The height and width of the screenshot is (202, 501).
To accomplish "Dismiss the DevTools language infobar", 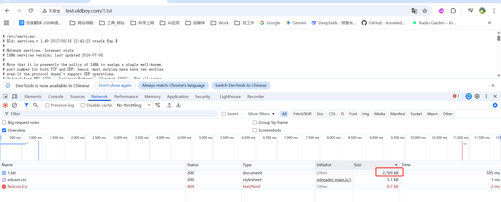I will [493, 85].
